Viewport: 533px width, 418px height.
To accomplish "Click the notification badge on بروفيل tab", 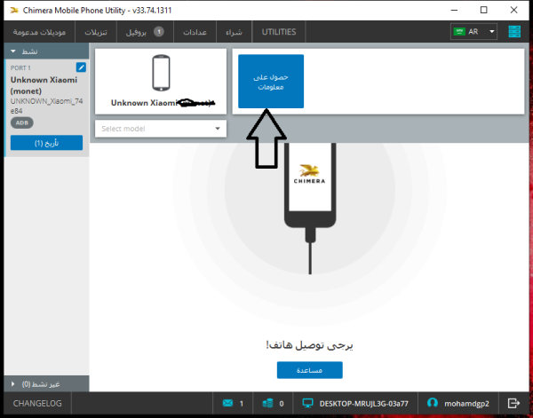I will (x=159, y=32).
